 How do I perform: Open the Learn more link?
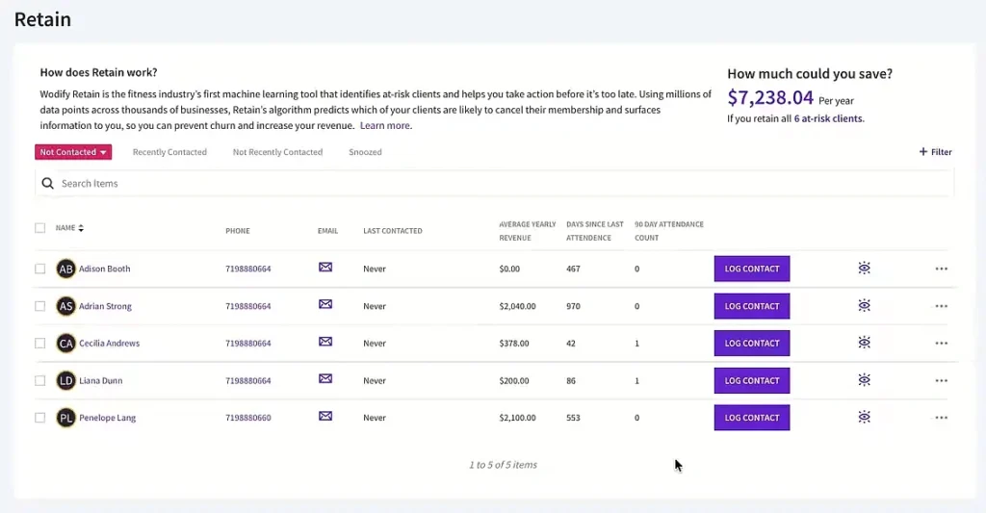tap(385, 126)
